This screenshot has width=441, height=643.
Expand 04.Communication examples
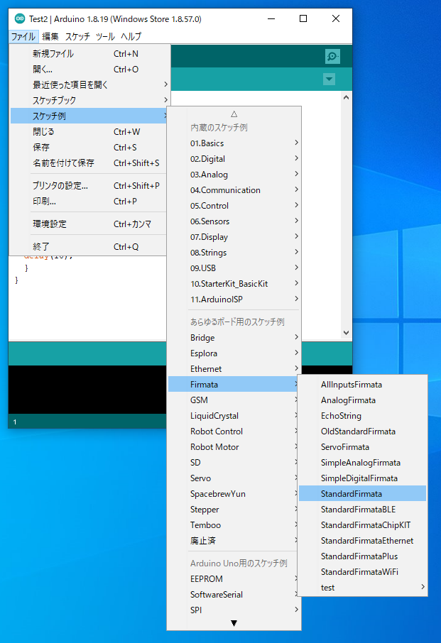tap(234, 190)
